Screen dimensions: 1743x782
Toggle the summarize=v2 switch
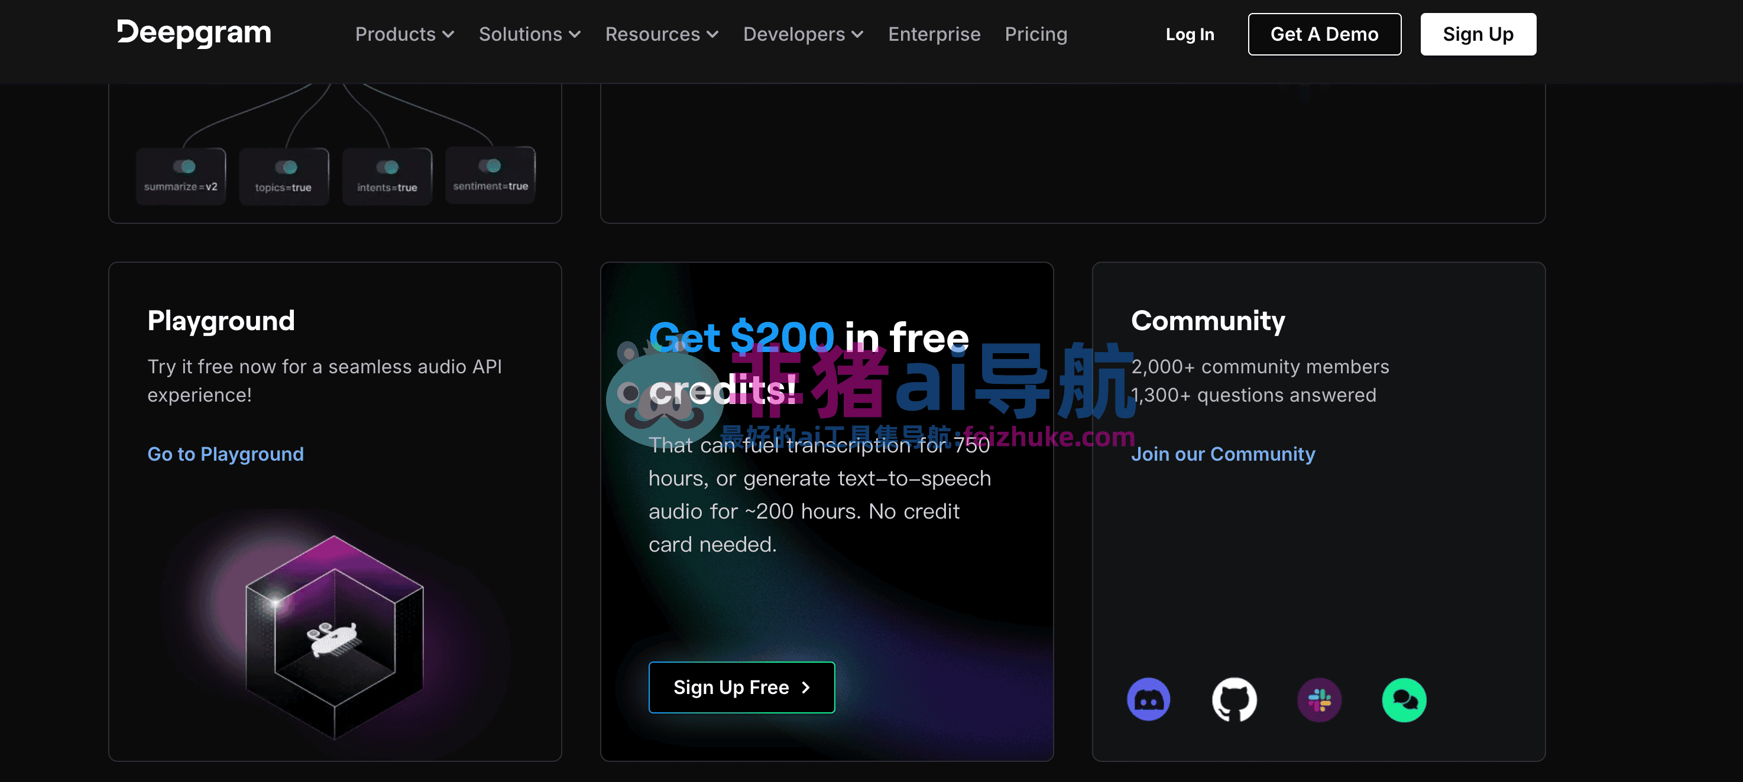pos(184,167)
